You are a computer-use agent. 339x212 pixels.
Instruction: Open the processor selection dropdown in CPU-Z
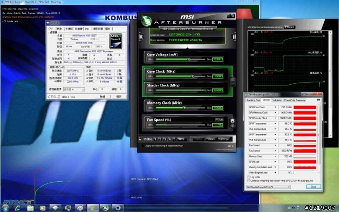pos(74,89)
